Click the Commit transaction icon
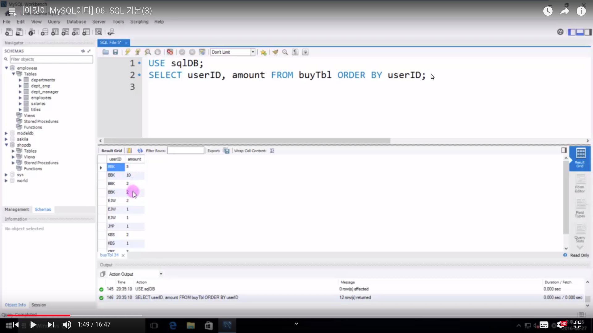 coord(182,52)
